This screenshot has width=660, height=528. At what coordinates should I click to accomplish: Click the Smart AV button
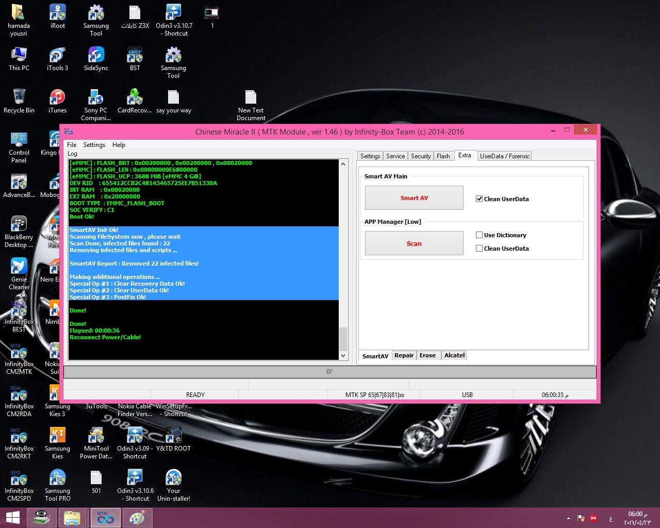(x=414, y=198)
